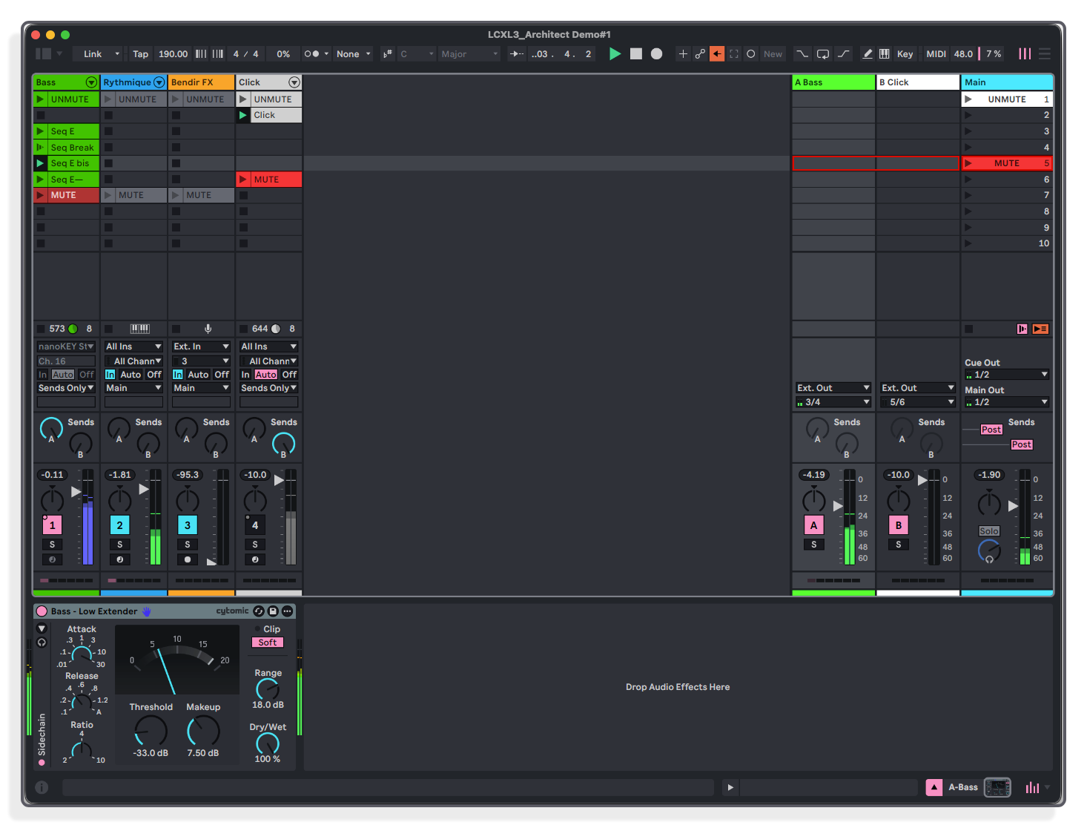Click the Arrangement Record circle button

coord(656,53)
